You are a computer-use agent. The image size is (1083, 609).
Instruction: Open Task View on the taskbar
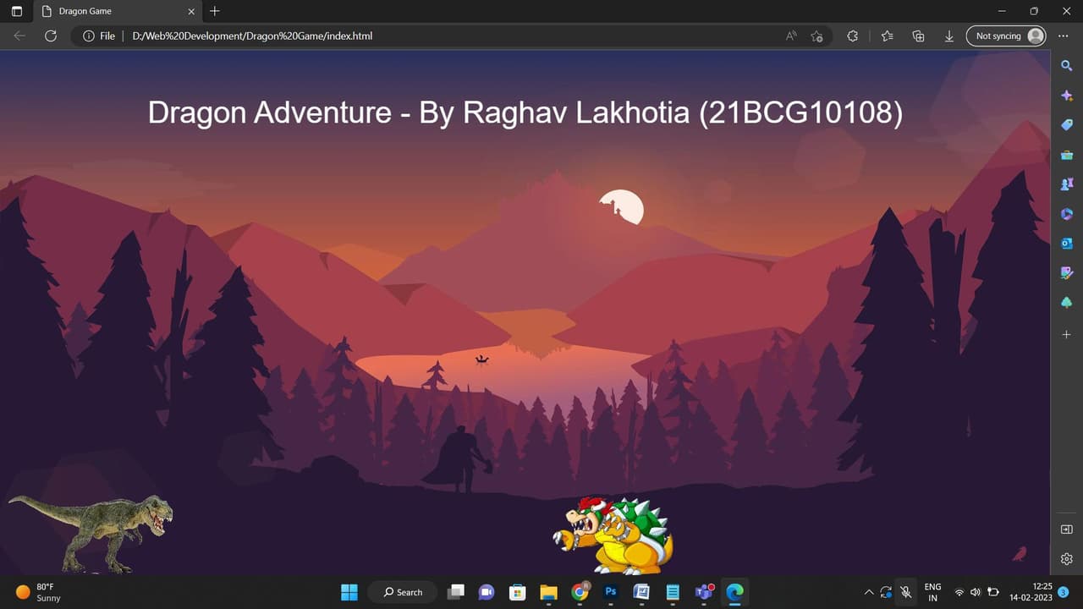point(456,592)
